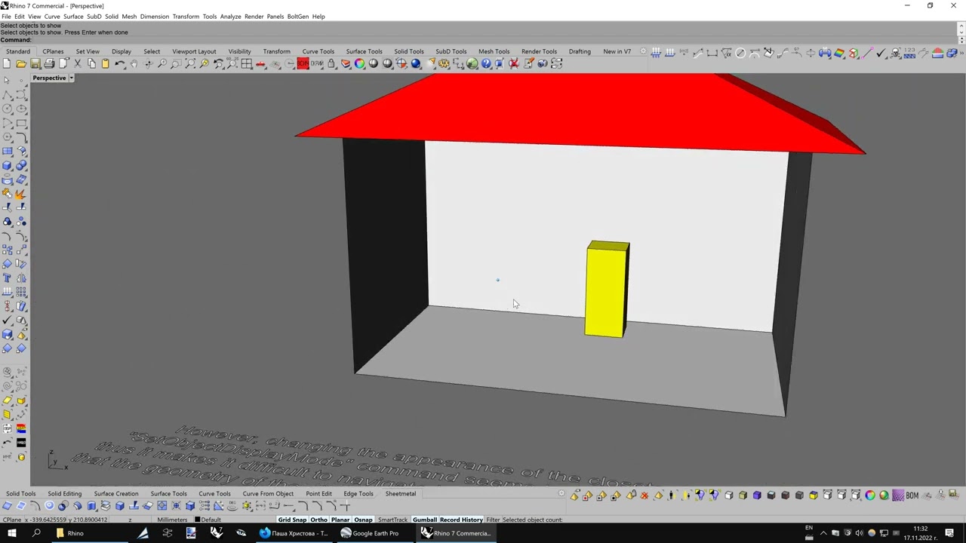Open the Help question mark icon
966x543 pixels.
pyautogui.click(x=486, y=64)
